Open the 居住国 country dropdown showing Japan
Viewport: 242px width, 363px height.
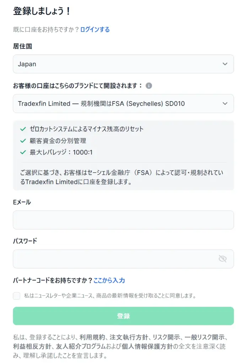(123, 64)
